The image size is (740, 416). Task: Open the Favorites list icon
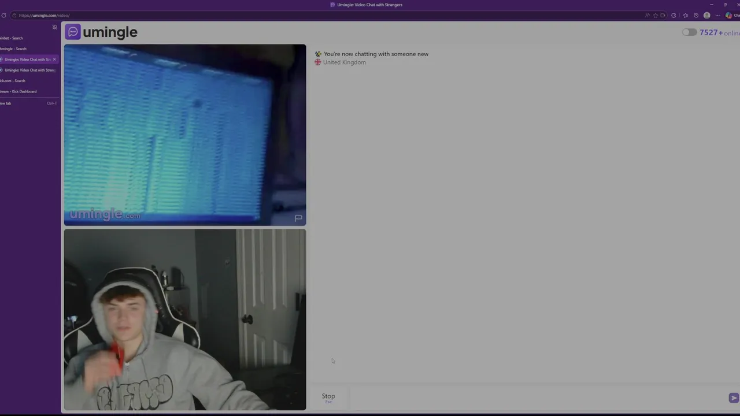point(686,16)
